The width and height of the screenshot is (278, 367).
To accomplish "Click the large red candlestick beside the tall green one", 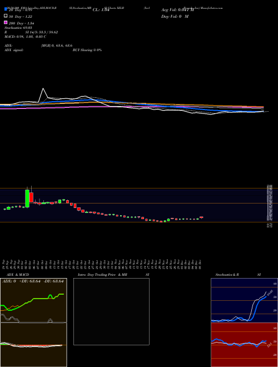I will coord(31,197).
